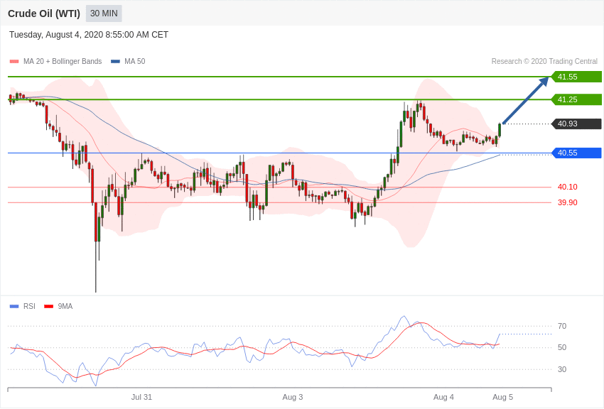Click the MA 50 legend swatch
Viewport: 604px width, 409px height.
115,62
